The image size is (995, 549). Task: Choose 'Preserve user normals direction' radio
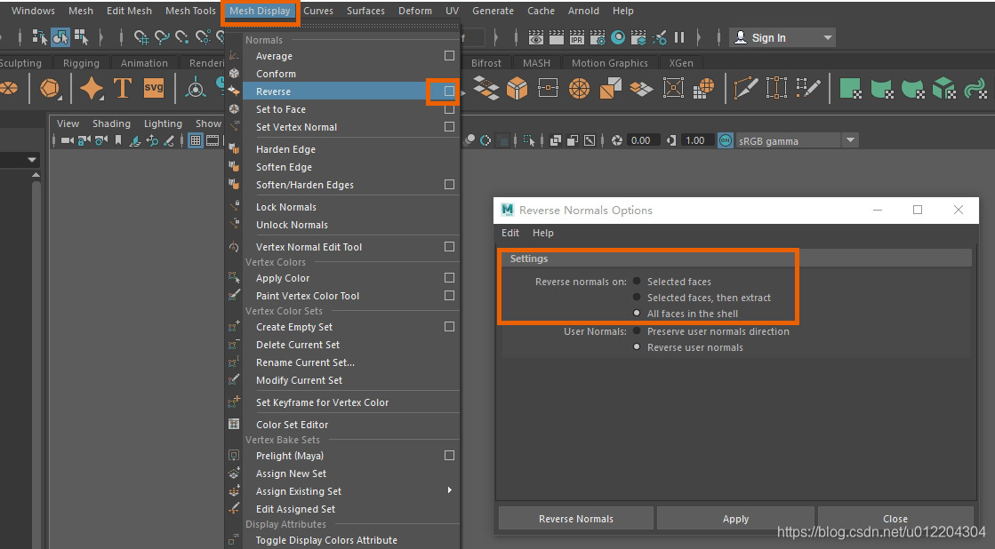637,331
